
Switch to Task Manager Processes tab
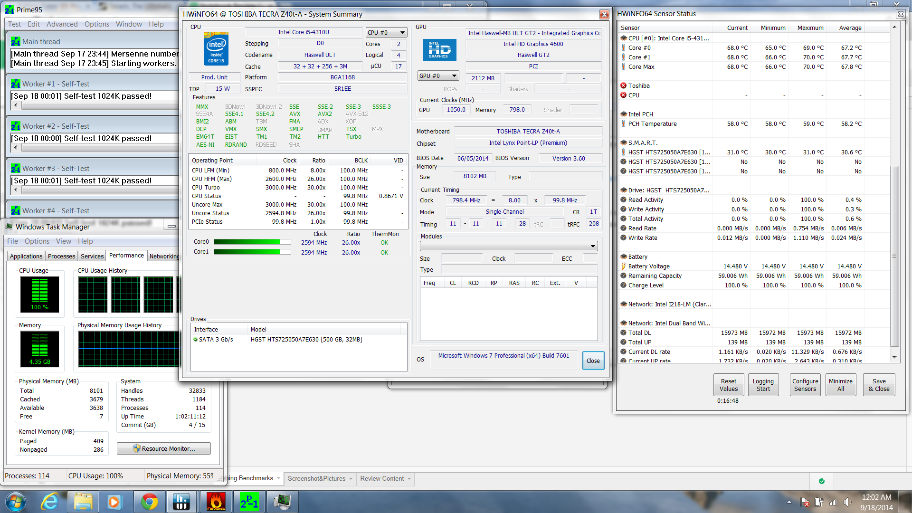(x=61, y=256)
